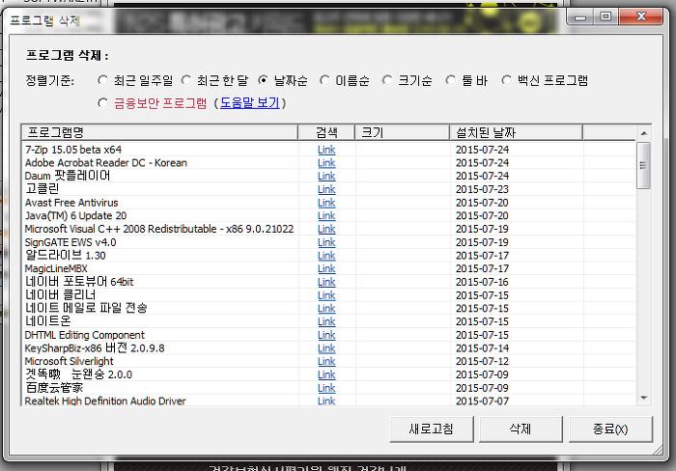Select the 네이트온 program entry
The width and height of the screenshot is (676, 471).
point(328,321)
